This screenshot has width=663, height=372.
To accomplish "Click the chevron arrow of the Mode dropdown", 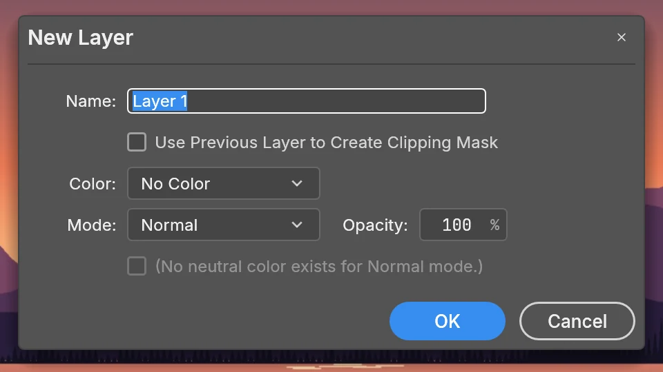I will (297, 225).
